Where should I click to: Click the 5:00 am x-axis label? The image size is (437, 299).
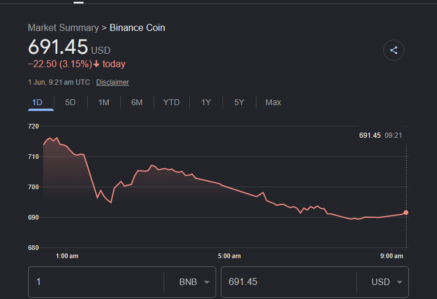[x=229, y=256]
